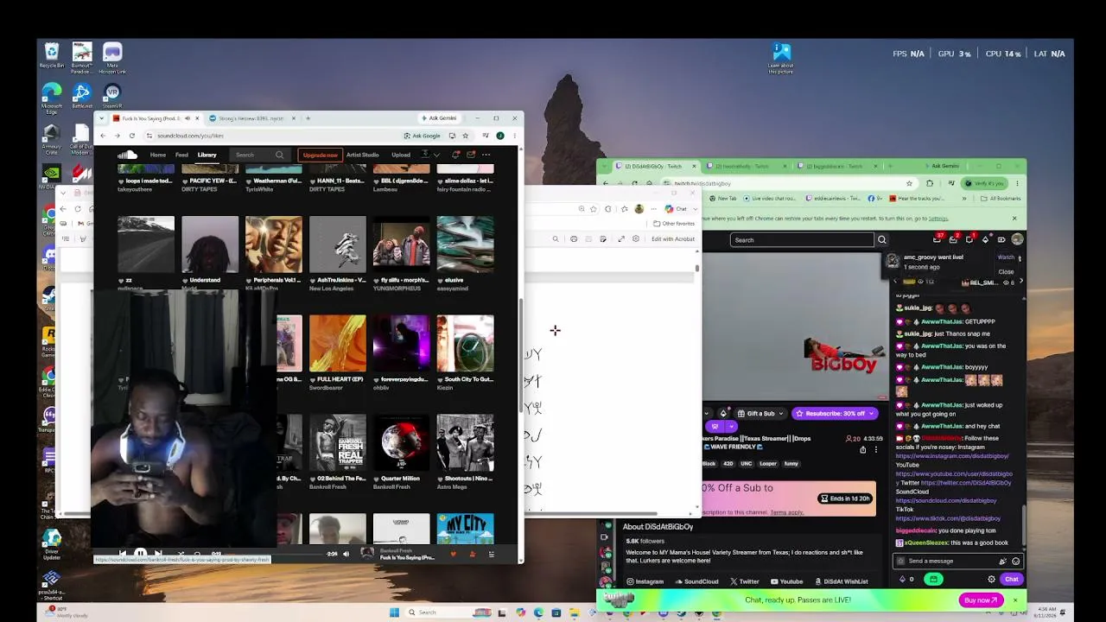Image resolution: width=1106 pixels, height=622 pixels.
Task: Click the Windows Start button
Action: pyautogui.click(x=394, y=612)
